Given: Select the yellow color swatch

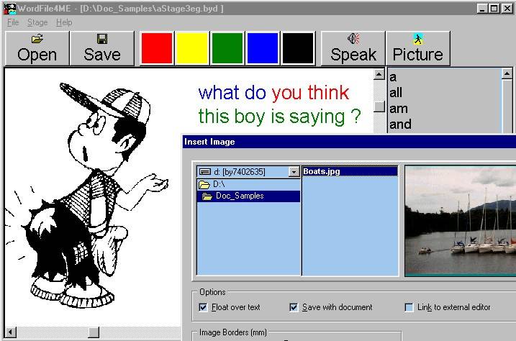Looking at the screenshot, I should point(192,48).
